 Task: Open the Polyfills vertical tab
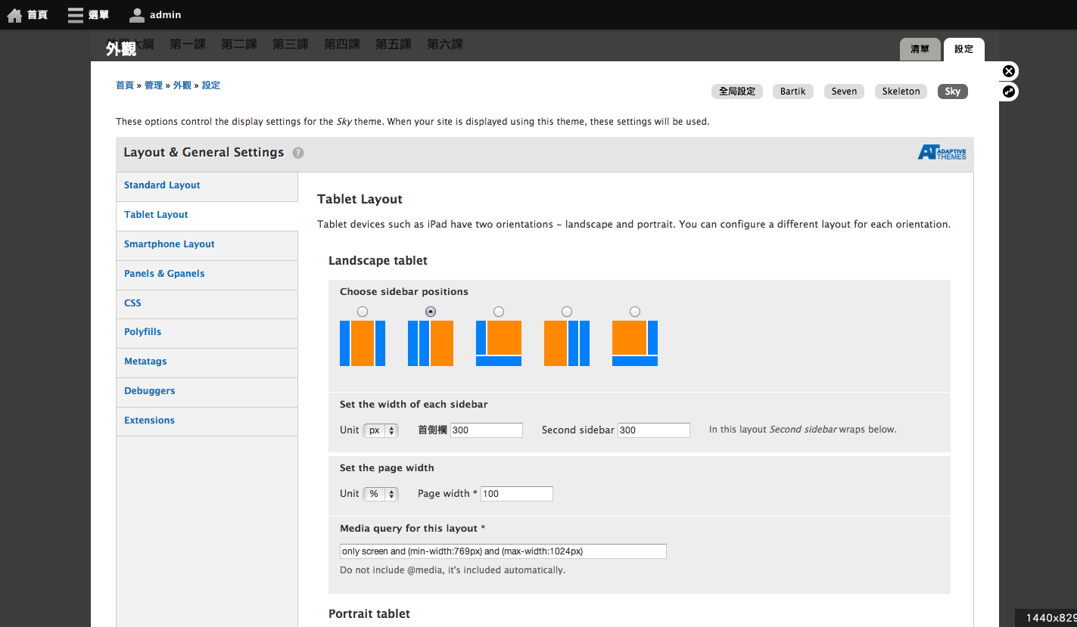207,332
